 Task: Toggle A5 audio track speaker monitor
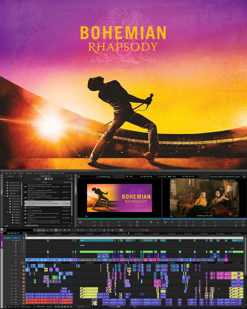12,281
